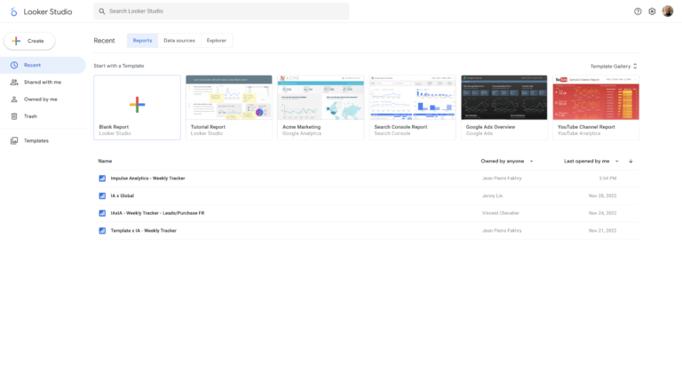The image size is (682, 389).
Task: Click owner name Vincent Chevalier
Action: [x=501, y=213]
